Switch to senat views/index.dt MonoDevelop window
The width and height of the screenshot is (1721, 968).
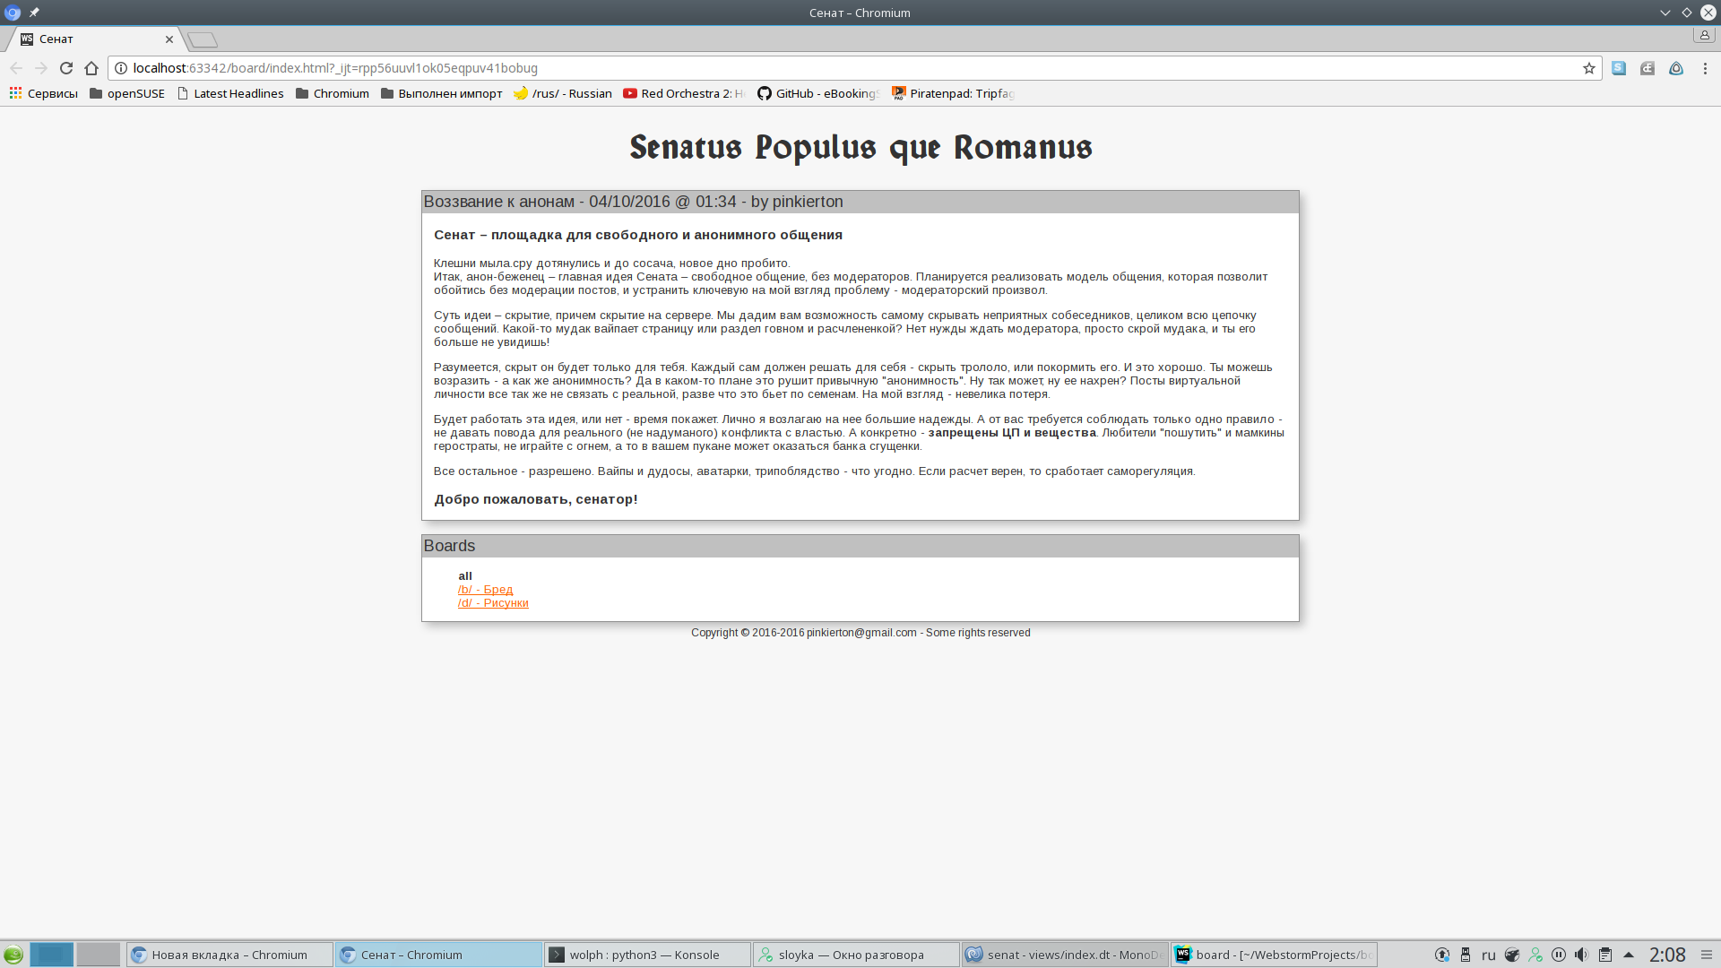1065,955
